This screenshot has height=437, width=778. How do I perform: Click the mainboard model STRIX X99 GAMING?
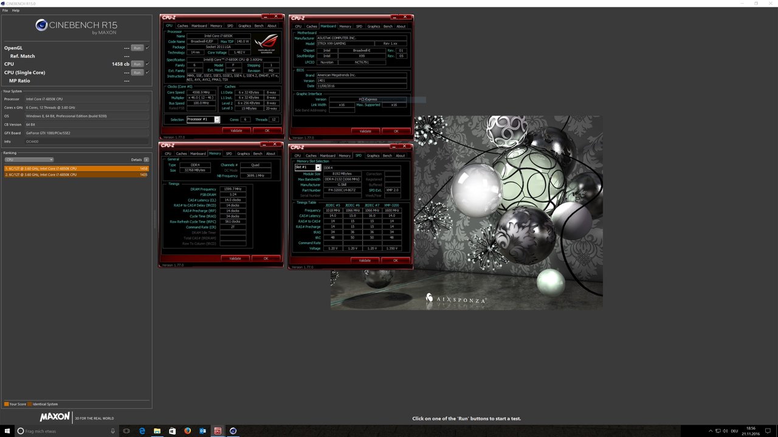[346, 44]
